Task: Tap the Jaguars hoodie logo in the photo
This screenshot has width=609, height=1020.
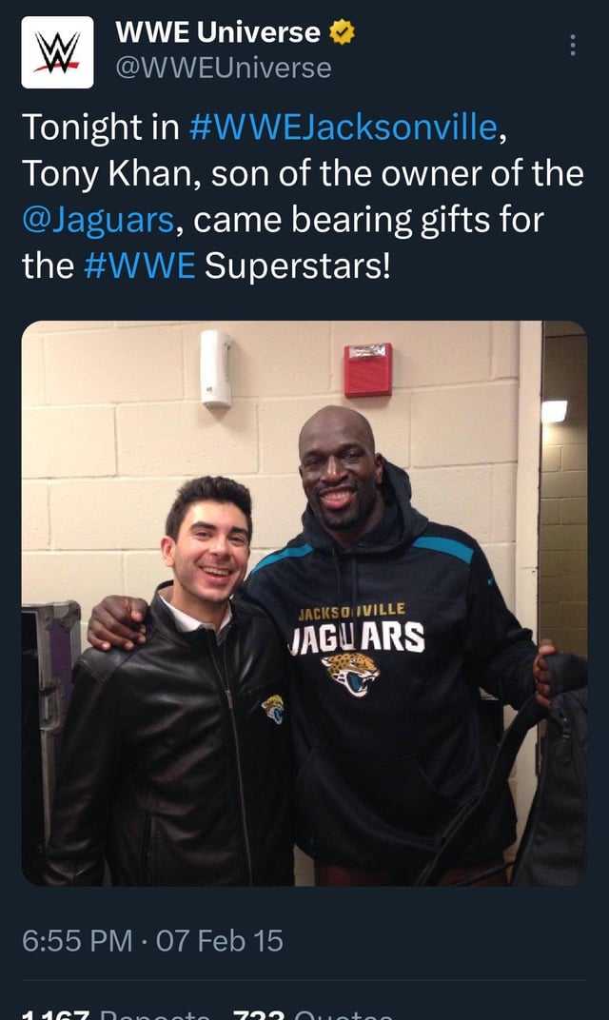Action: (351, 673)
